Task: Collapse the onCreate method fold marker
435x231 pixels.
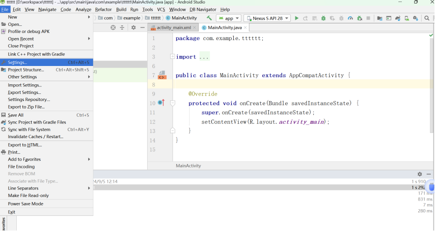Action: (x=173, y=103)
